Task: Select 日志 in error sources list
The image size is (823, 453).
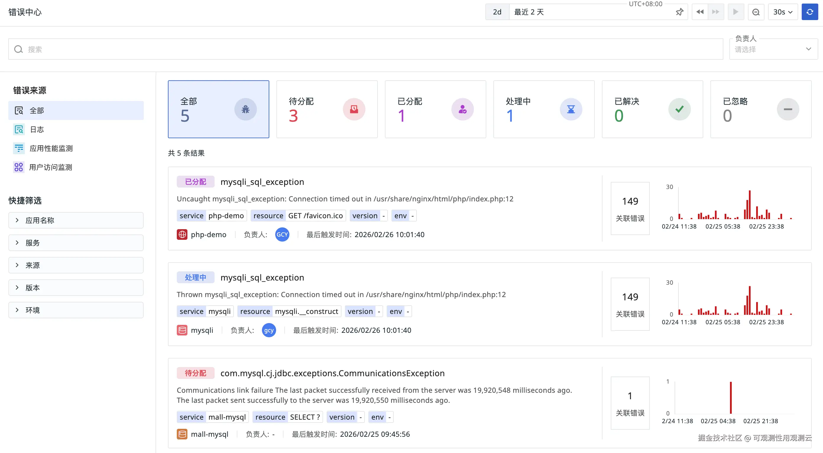Action: 37,129
